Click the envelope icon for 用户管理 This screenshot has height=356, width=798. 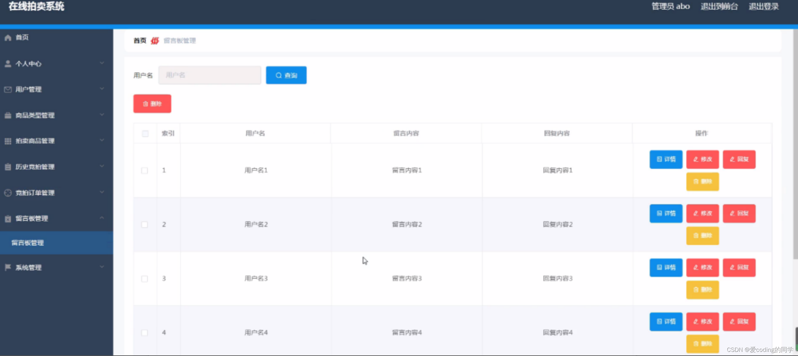[8, 89]
